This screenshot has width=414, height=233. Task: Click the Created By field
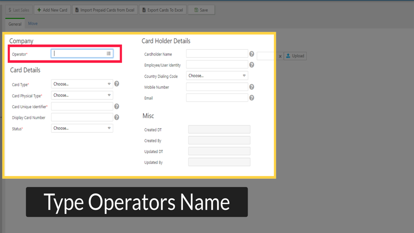point(219,140)
